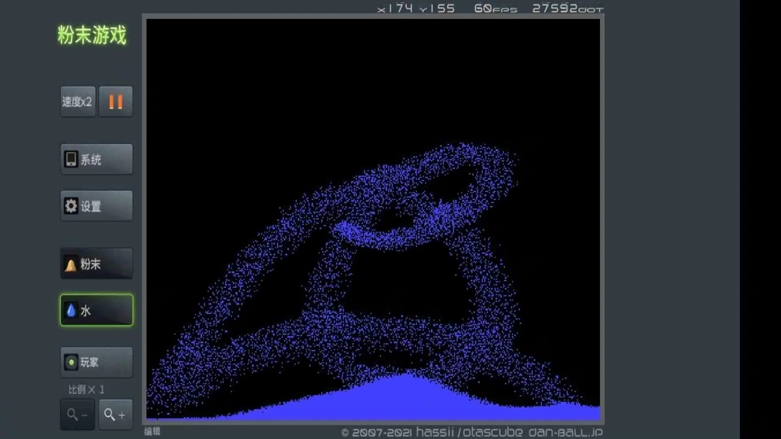Click the 粉末游戏 title logo

coord(92,35)
